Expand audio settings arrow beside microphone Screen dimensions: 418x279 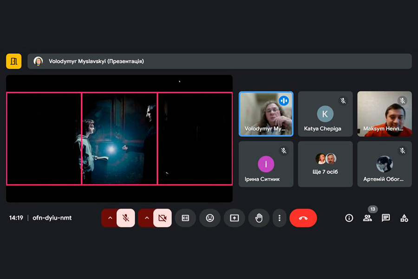coord(110,218)
